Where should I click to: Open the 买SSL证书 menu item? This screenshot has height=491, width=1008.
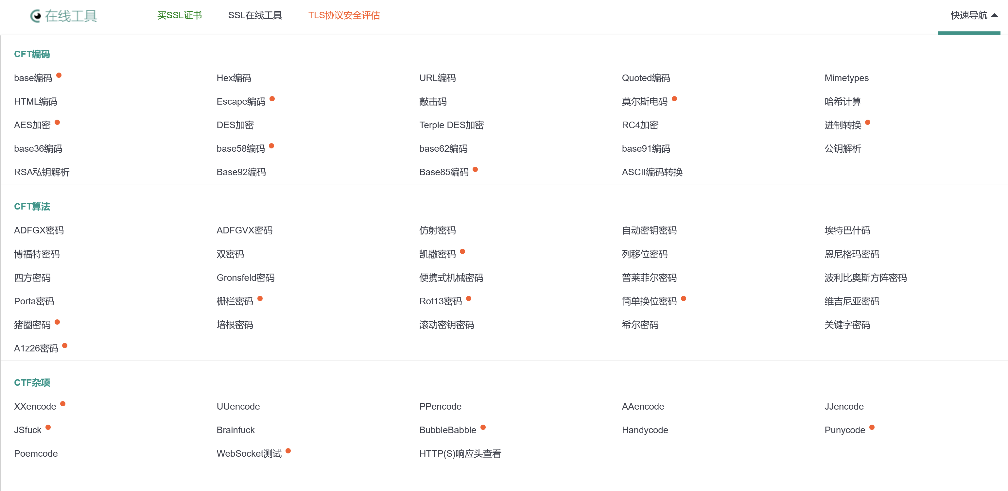(x=179, y=15)
